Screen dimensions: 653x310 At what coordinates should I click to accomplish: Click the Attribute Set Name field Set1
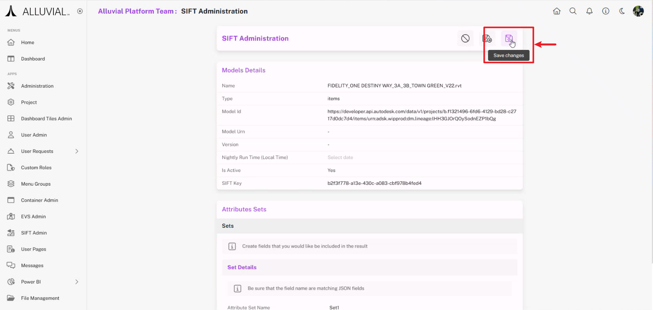[334, 307]
